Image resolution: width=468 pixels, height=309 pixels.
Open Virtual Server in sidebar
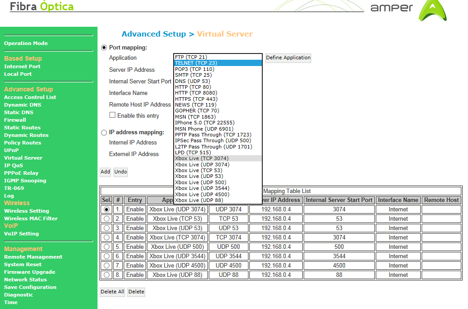[x=23, y=158]
